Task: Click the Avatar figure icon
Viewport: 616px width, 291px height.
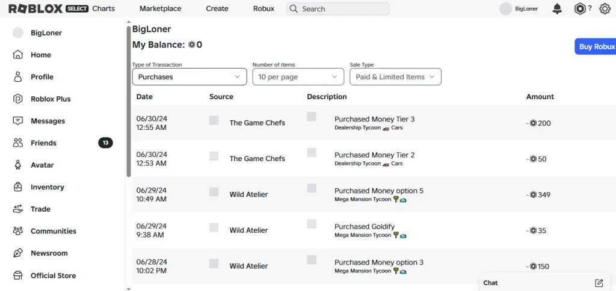Action: [17, 165]
